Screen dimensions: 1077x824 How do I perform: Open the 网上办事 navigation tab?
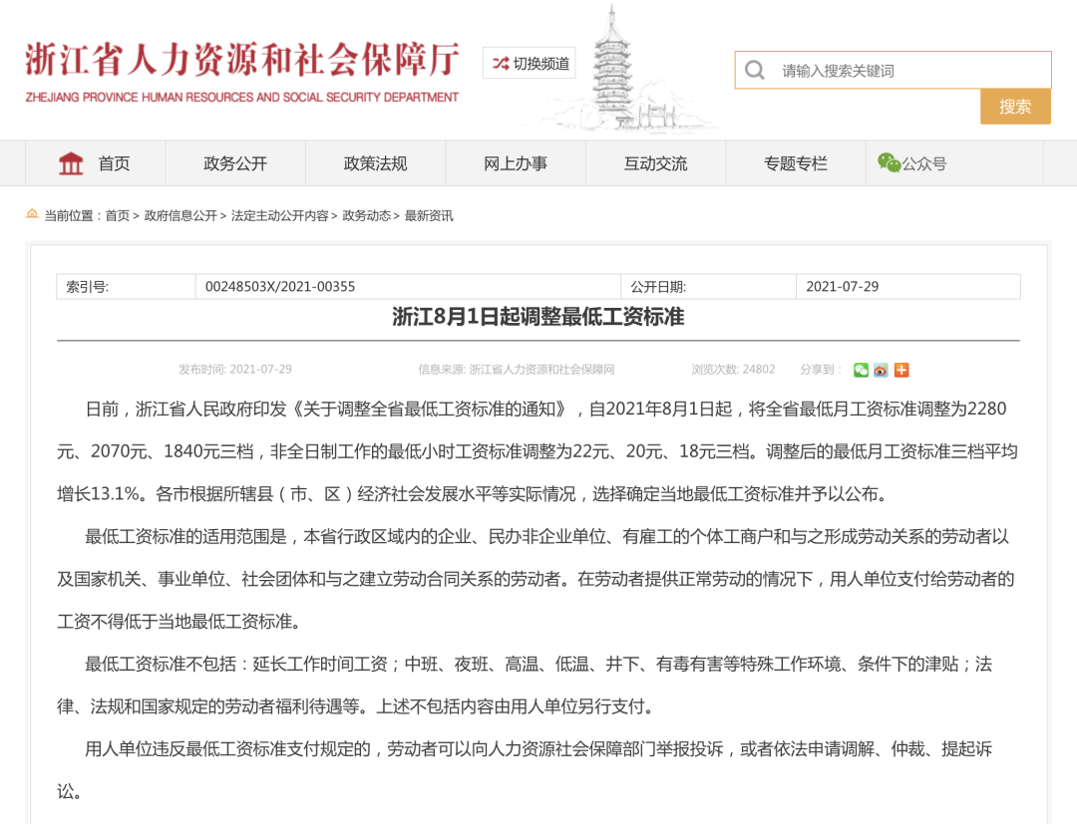click(516, 163)
